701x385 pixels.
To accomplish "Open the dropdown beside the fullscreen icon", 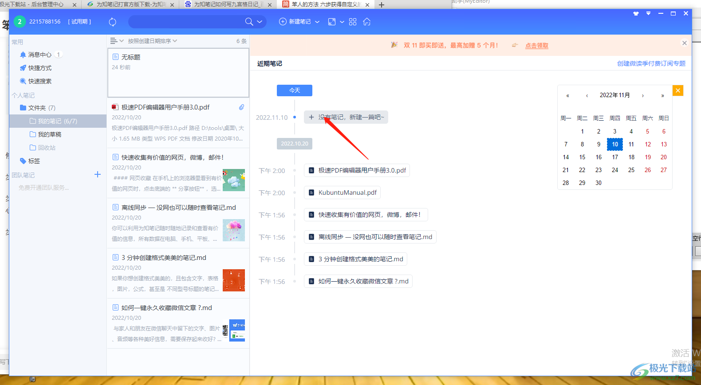I will (x=342, y=22).
